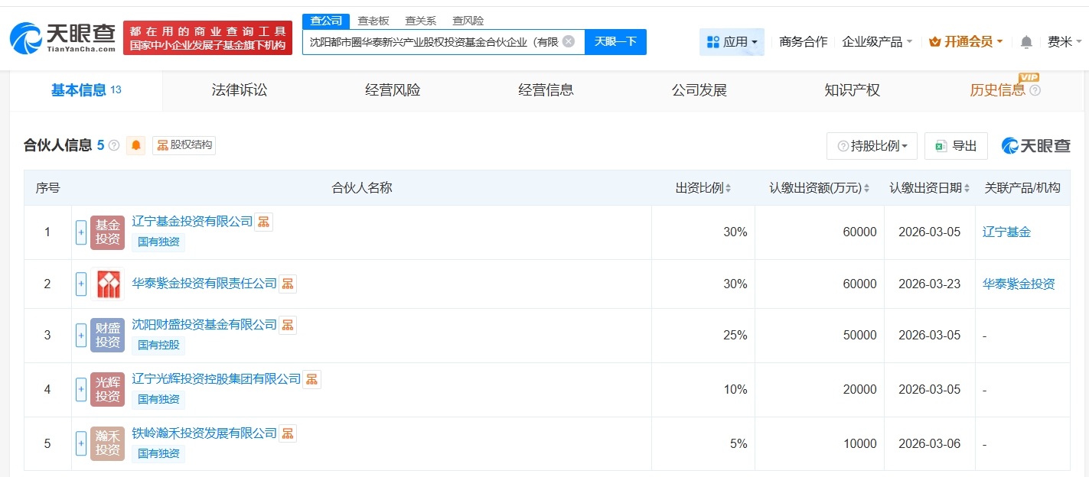Image resolution: width=1089 pixels, height=477 pixels.
Task: Click the notification bell in the header
Action: point(1026,42)
